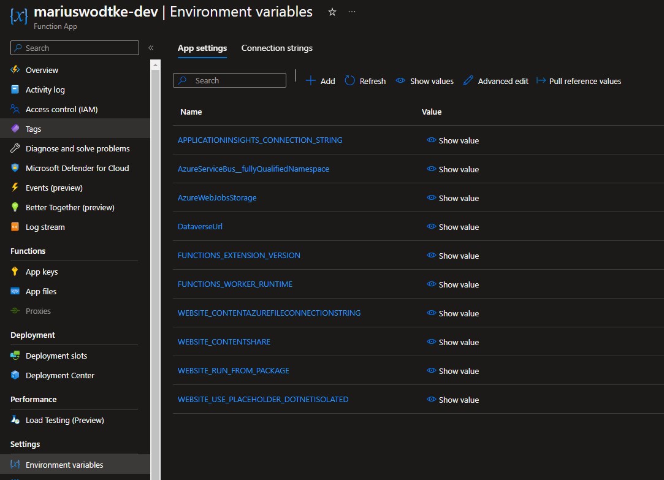Show value of WEBSITE_RUN_FROM_PACKAGE

tap(452, 370)
